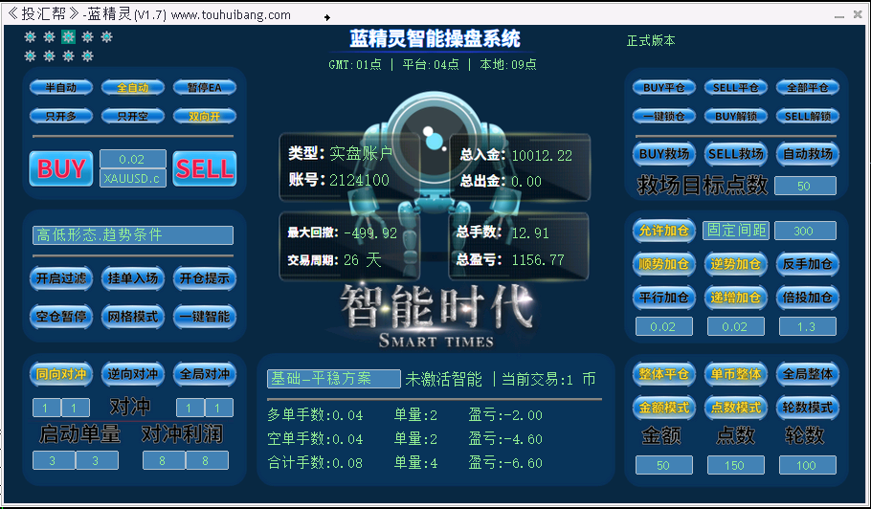Click the 0.02 field under 递增加仓
The width and height of the screenshot is (871, 509).
click(735, 327)
